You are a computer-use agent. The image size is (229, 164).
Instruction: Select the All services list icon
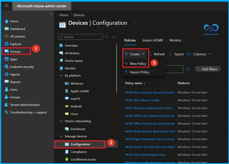7,36
